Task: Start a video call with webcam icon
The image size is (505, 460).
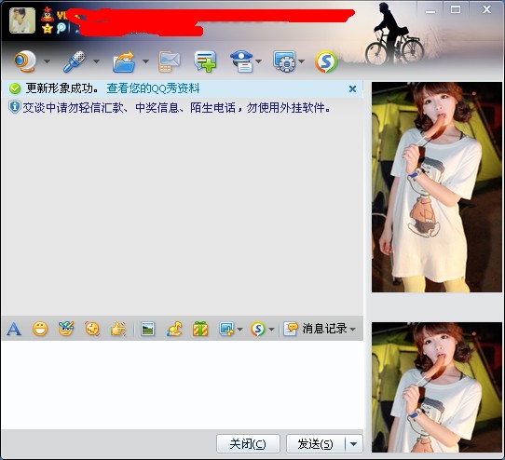Action: click(x=25, y=61)
